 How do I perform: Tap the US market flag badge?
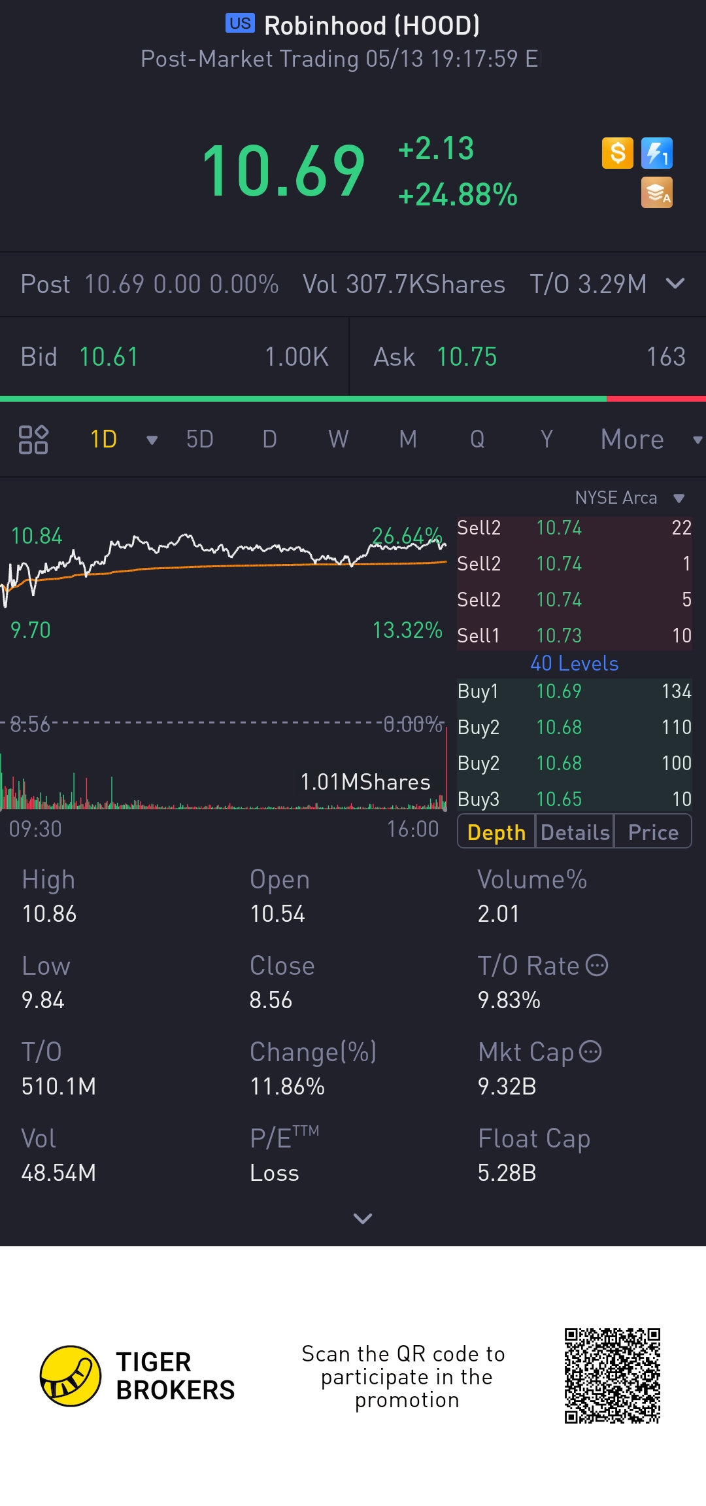240,24
